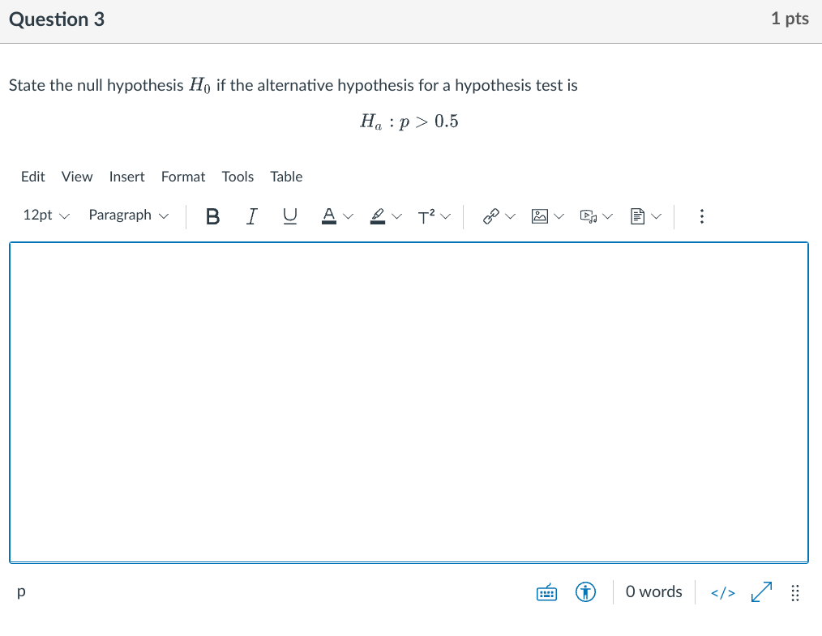Image resolution: width=822 pixels, height=636 pixels.
Task: Open the Table menu
Action: tap(286, 177)
